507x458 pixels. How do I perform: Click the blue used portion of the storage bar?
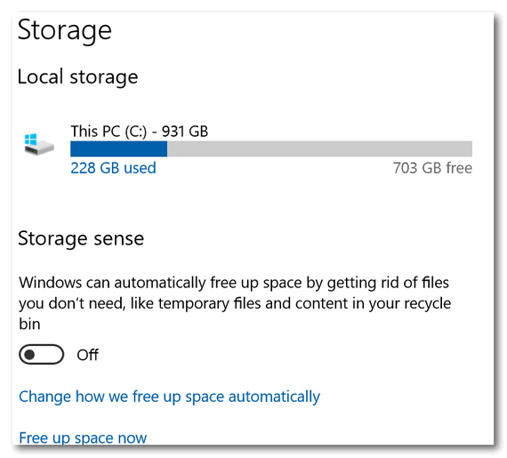pos(118,149)
